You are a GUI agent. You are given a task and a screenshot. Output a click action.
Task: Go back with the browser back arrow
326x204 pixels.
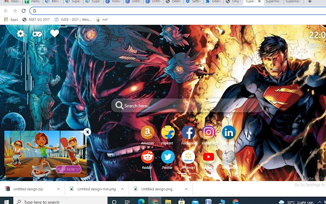pyautogui.click(x=6, y=11)
